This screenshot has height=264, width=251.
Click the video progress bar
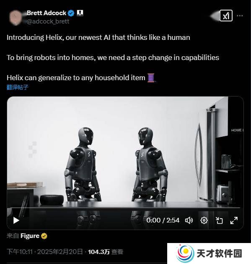[x=125, y=208]
